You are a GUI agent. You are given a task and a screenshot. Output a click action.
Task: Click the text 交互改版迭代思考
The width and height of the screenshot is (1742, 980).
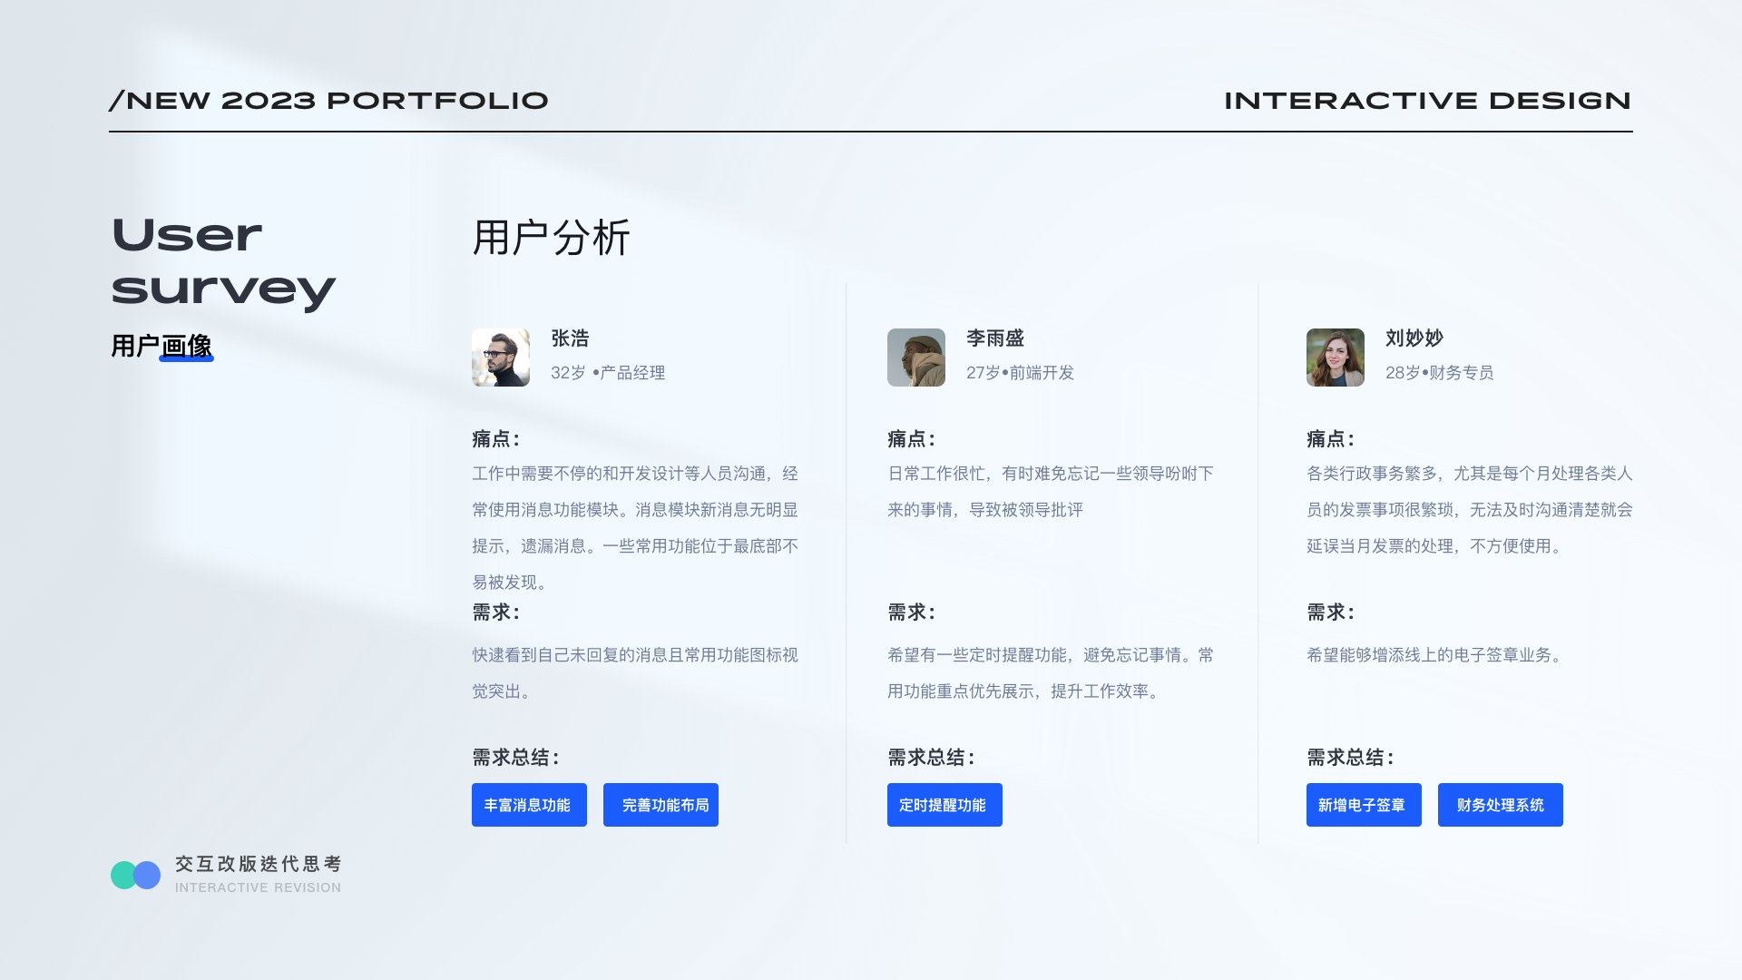(259, 864)
